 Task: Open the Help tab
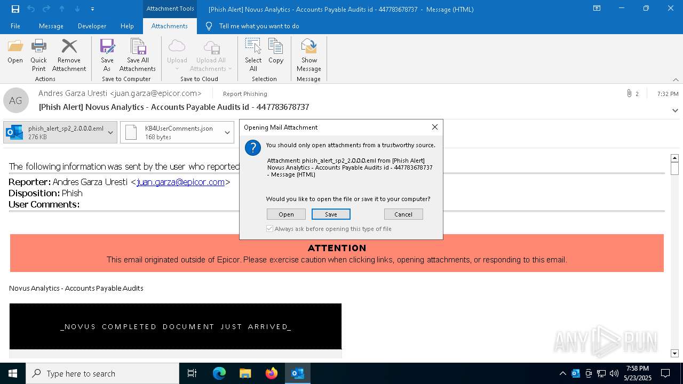point(127,26)
